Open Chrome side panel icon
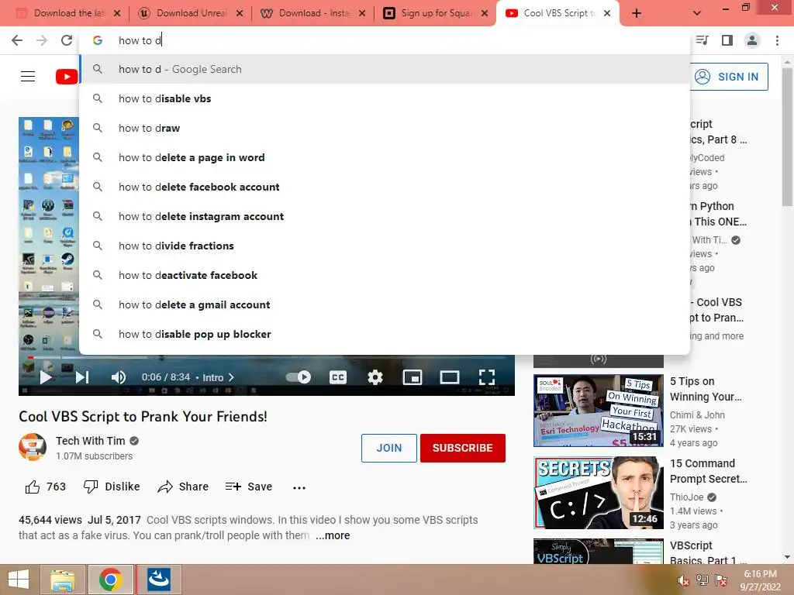 pyautogui.click(x=727, y=40)
